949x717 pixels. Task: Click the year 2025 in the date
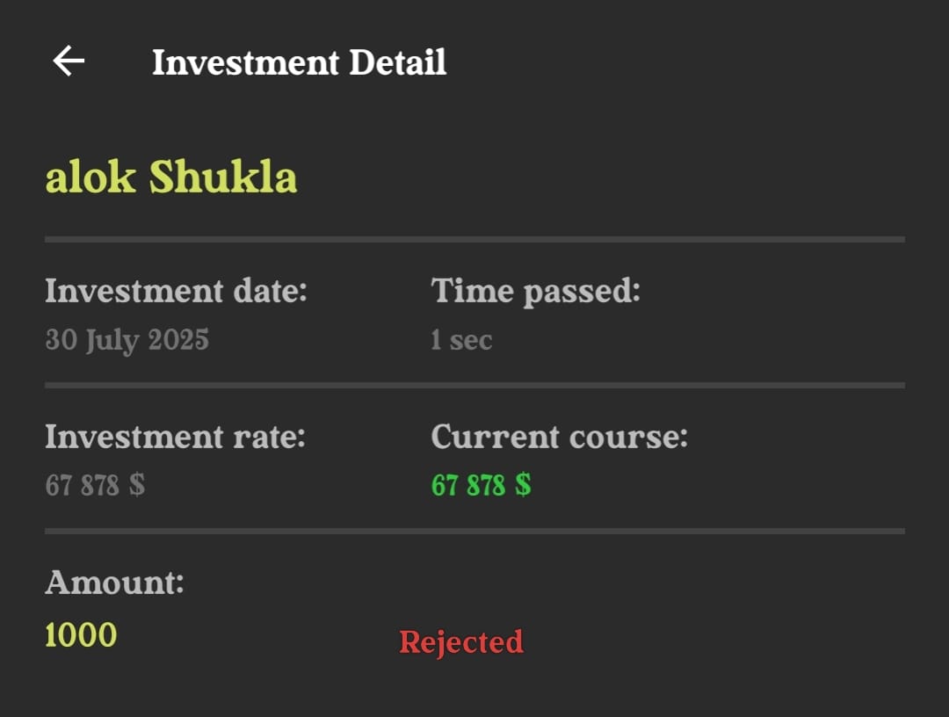(178, 339)
